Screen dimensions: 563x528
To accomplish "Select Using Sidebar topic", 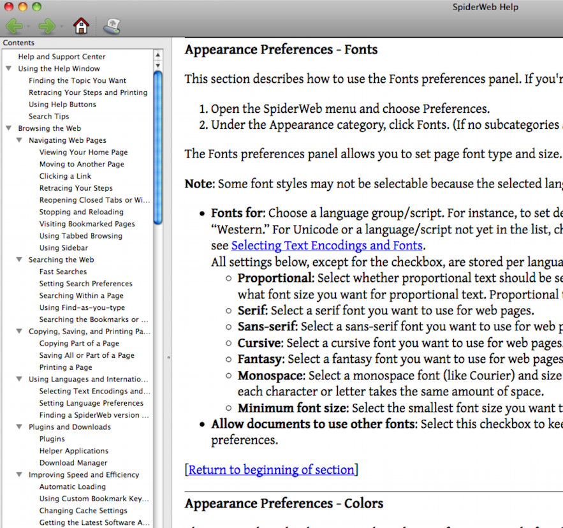I will coord(64,247).
